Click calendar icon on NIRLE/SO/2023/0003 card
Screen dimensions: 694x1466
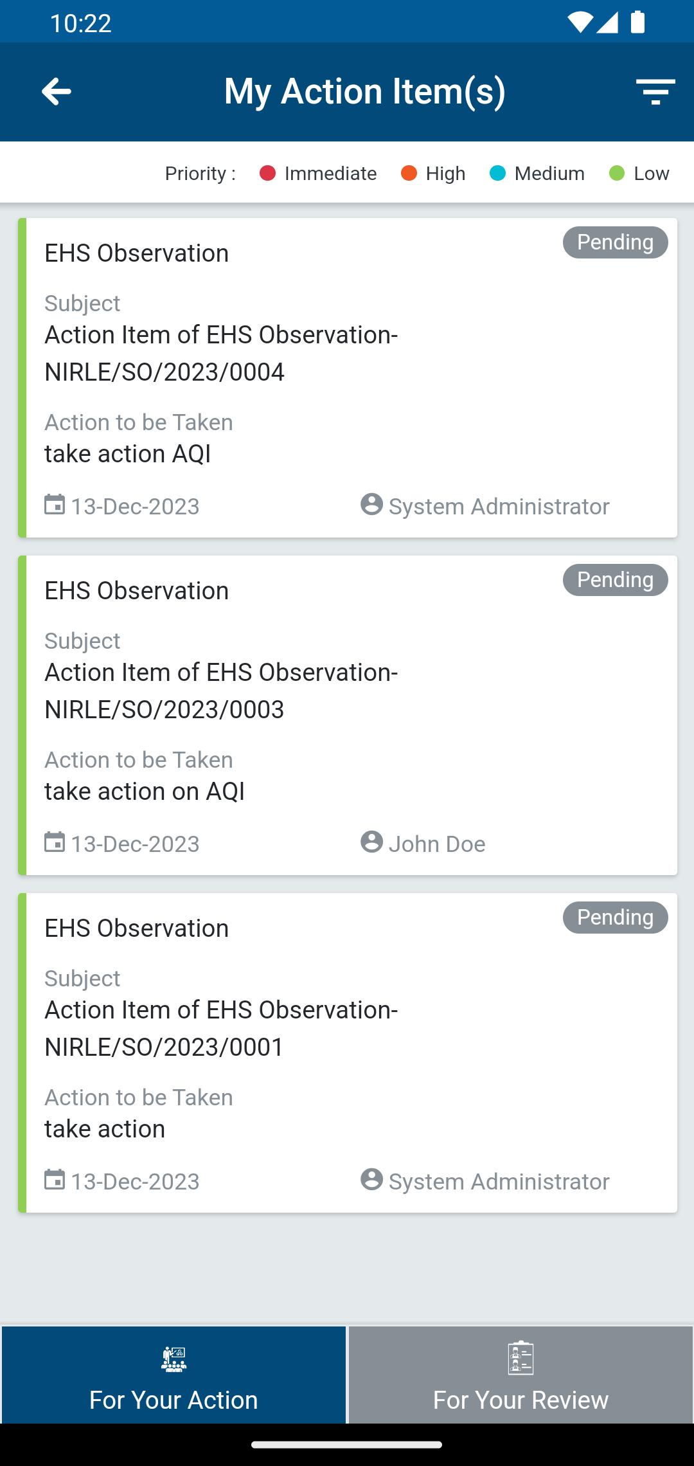tap(55, 842)
